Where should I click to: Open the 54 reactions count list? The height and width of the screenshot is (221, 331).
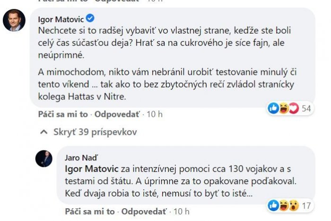click(x=306, y=108)
